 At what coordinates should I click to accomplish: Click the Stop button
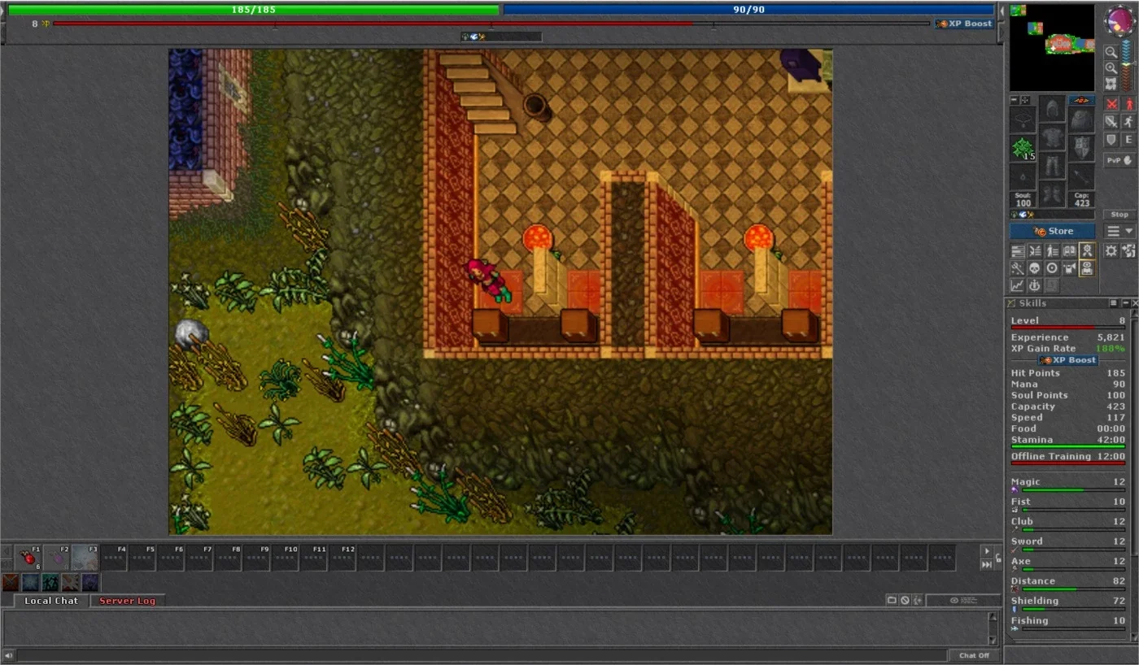(1119, 215)
